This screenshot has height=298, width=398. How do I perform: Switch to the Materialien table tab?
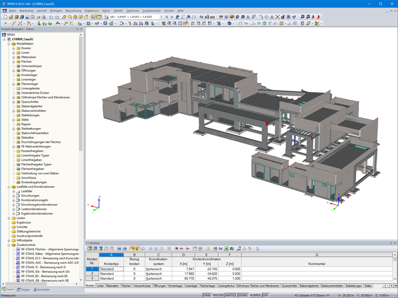click(113, 286)
